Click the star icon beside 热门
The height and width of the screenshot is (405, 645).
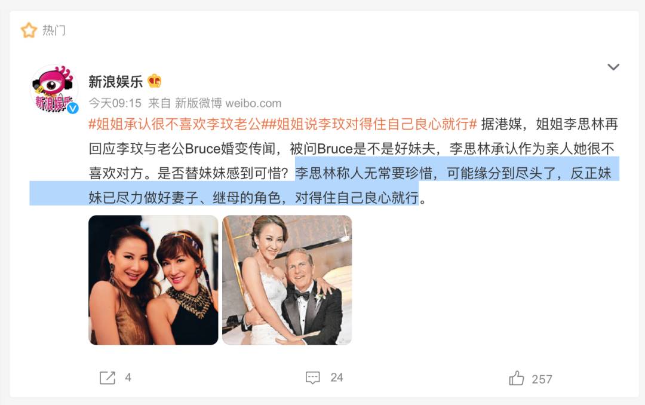[29, 30]
